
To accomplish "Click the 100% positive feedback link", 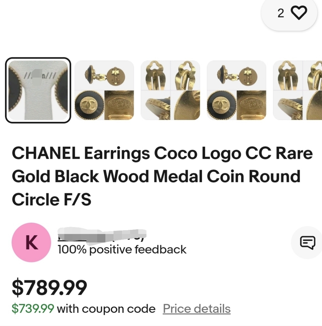I will coord(121,249).
